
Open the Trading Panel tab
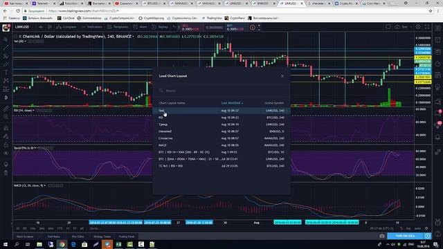(126, 237)
